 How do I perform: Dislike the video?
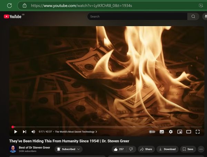pos(131,149)
